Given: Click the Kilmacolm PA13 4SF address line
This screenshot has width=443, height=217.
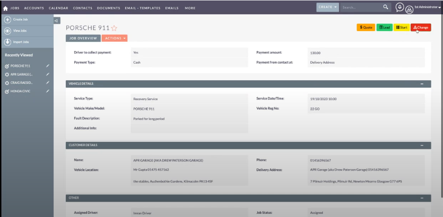Looking at the screenshot, I should [x=173, y=181].
